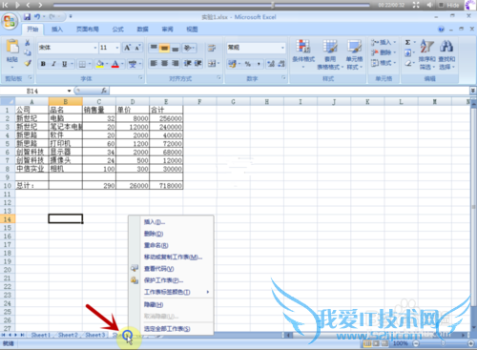Click the AutoSum sigma icon
The width and height of the screenshot is (477, 350).
pos(407,42)
